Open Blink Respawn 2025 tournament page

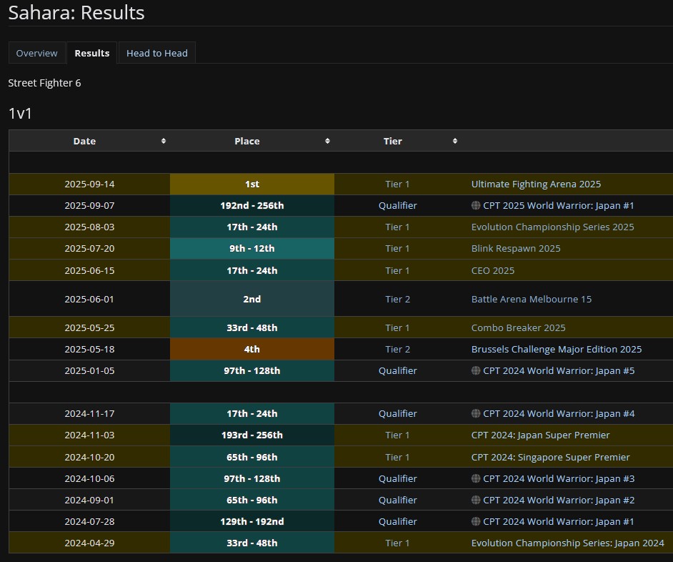[516, 248]
